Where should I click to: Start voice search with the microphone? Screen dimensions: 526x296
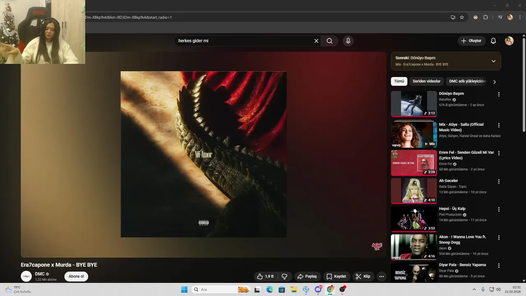coord(348,41)
